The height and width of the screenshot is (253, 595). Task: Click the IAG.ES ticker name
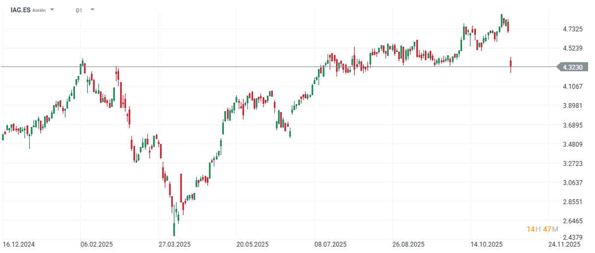click(x=20, y=9)
